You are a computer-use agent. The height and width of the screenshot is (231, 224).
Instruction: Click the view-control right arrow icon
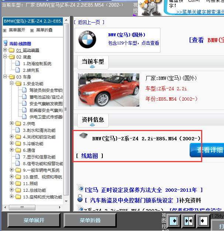coord(174,221)
